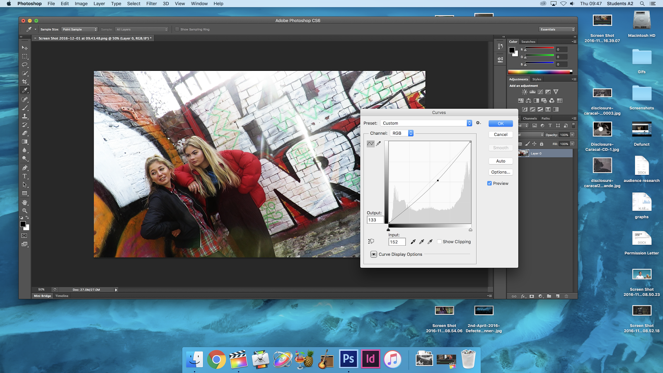Choose the gray point eyedropper in Curves

click(422, 242)
